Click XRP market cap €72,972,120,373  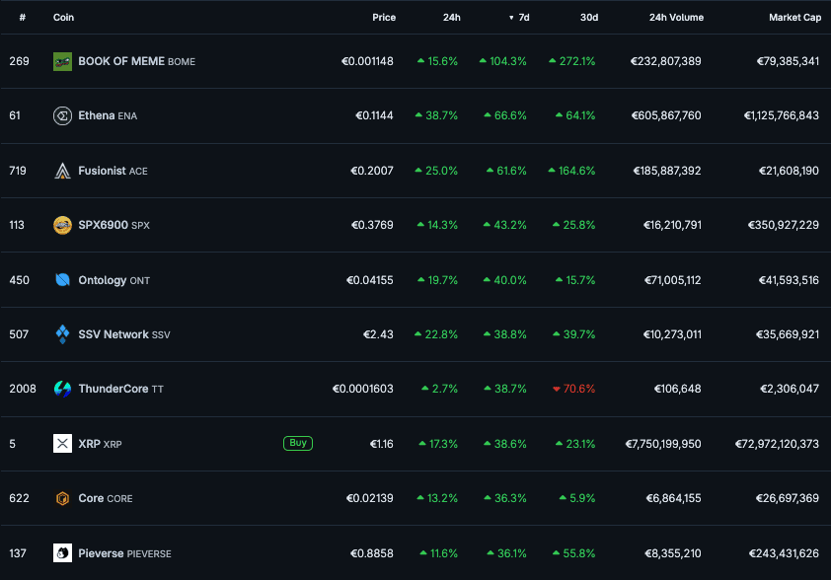click(x=777, y=444)
